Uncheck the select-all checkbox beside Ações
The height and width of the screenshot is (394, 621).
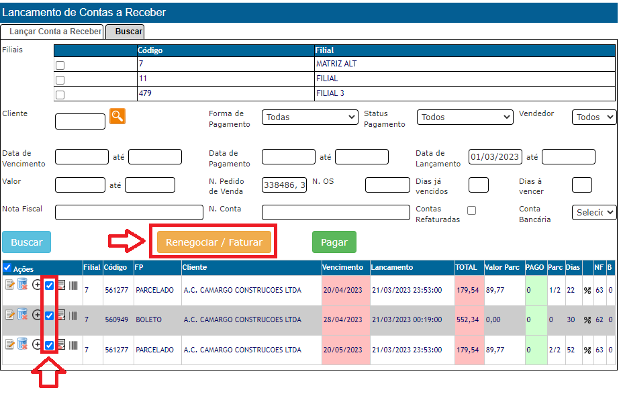coord(7,268)
